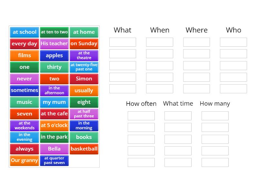Click the "What time" column heading
Viewport: 258px width, 193px height.
point(178,104)
